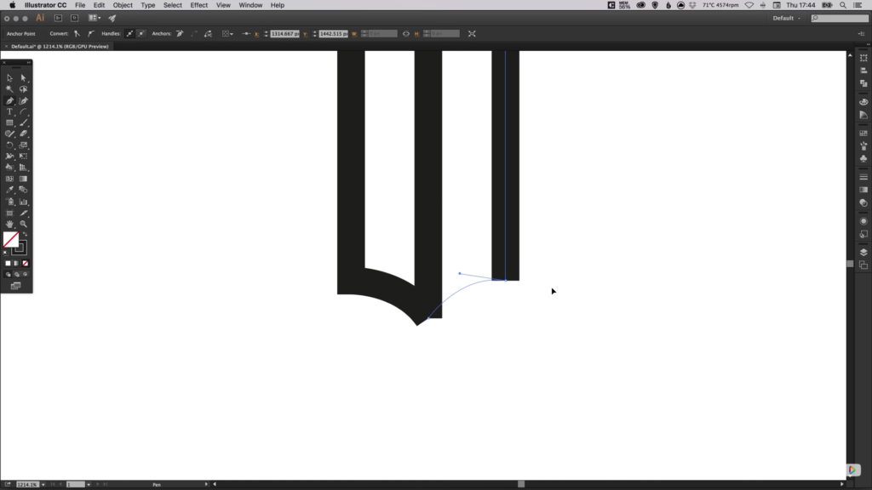Select the Curvature tool
The image size is (872, 490).
(23, 100)
